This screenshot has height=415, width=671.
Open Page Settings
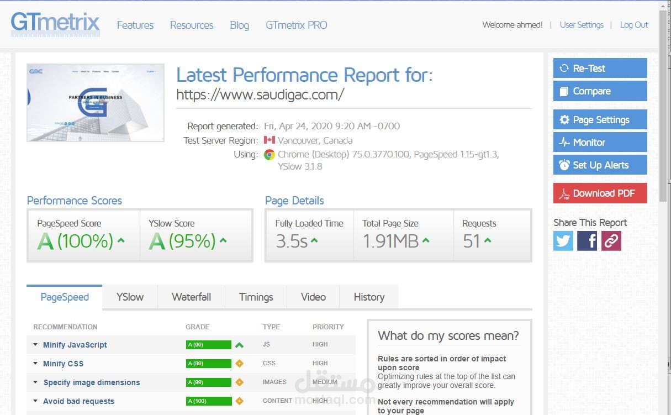pos(600,119)
